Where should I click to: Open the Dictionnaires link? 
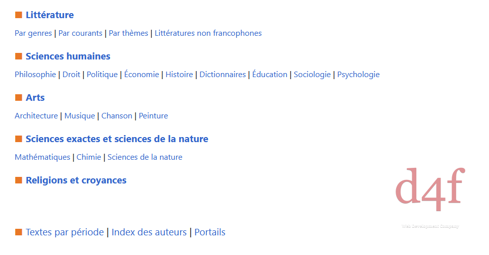click(x=223, y=75)
